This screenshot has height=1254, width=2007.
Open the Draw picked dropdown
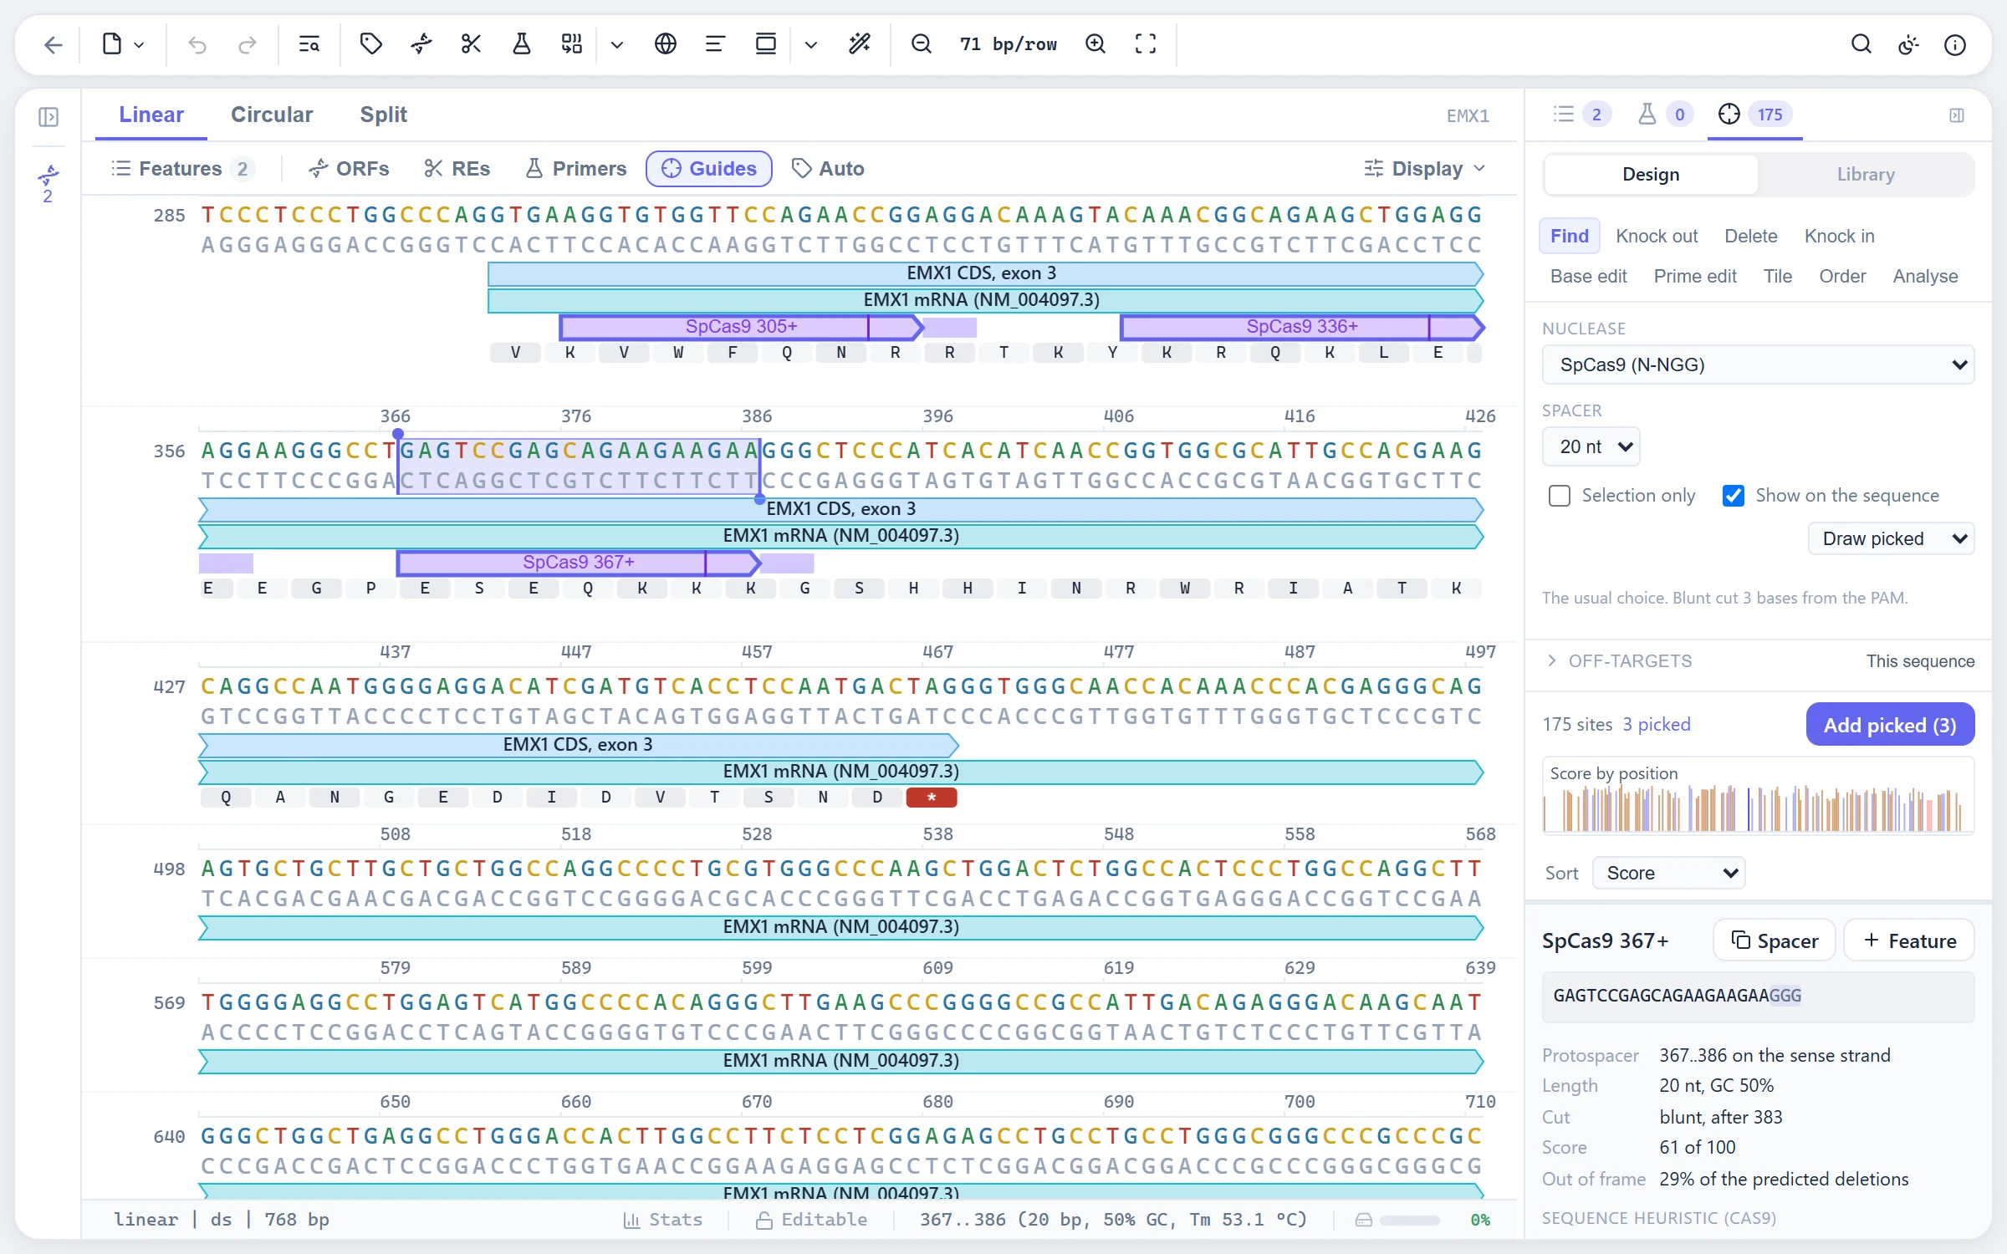coord(1892,538)
